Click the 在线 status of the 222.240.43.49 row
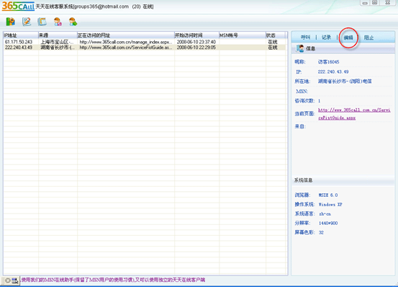398x287 pixels. pos(273,48)
